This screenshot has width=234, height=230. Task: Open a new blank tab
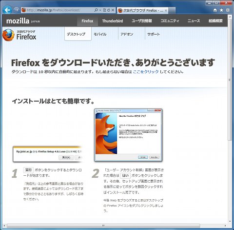pyautogui.click(x=172, y=11)
